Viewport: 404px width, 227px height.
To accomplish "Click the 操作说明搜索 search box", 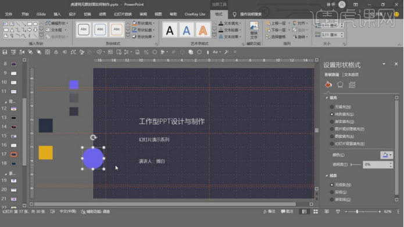I will click(251, 14).
